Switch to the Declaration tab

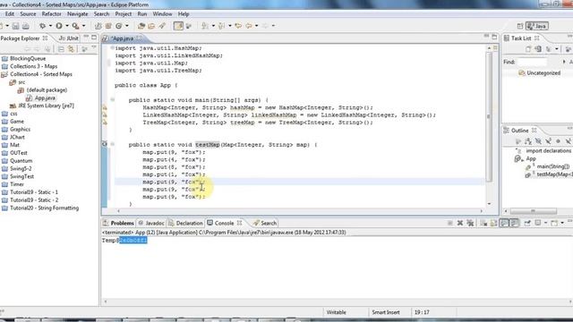[x=185, y=223]
